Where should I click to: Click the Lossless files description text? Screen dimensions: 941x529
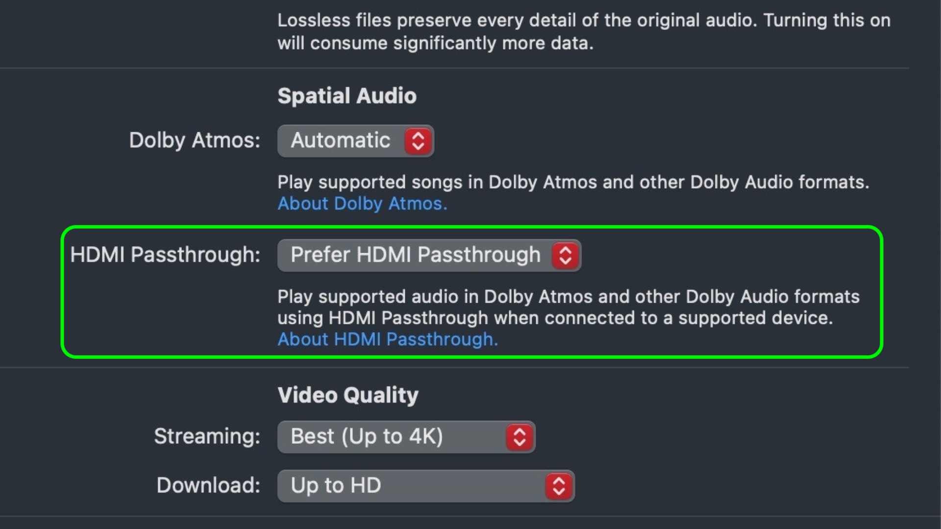[583, 32]
